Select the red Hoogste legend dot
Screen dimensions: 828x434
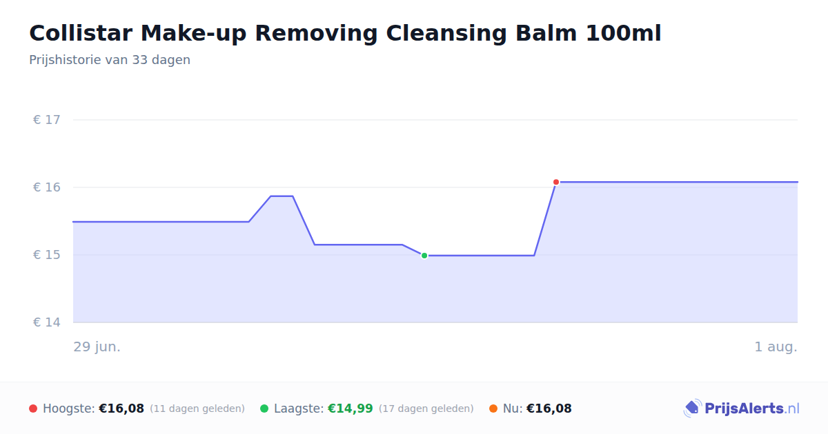(33, 409)
